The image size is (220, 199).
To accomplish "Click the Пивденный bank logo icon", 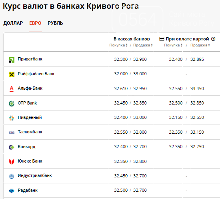I will click(12, 118).
